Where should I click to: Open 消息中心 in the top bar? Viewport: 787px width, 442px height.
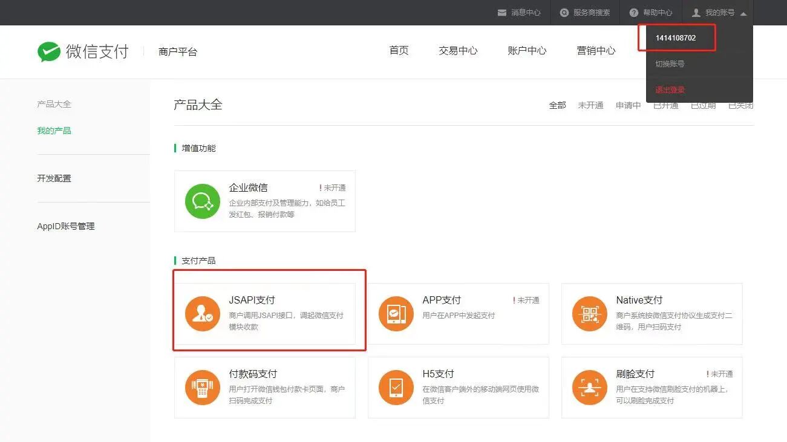[526, 12]
